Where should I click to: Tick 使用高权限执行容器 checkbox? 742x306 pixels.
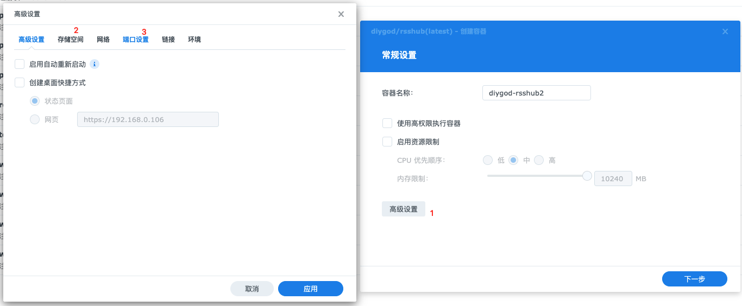(387, 123)
